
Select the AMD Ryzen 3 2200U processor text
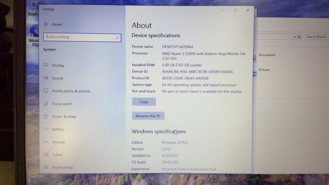[204, 56]
